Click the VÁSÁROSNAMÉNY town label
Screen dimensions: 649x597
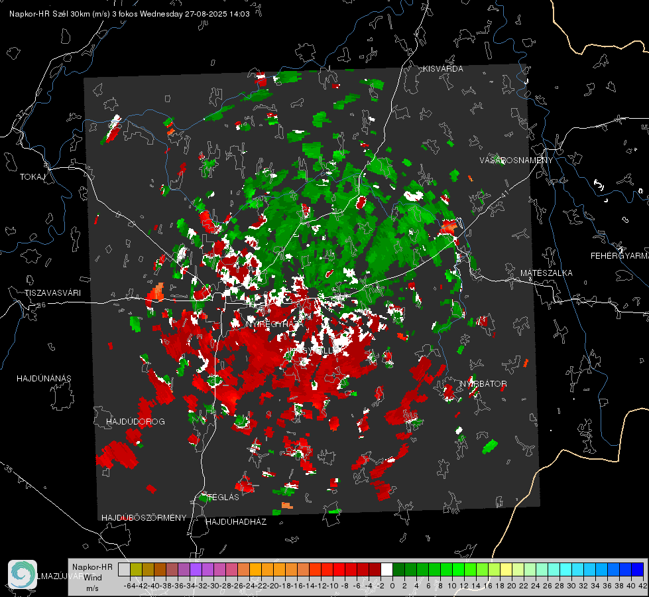(516, 161)
